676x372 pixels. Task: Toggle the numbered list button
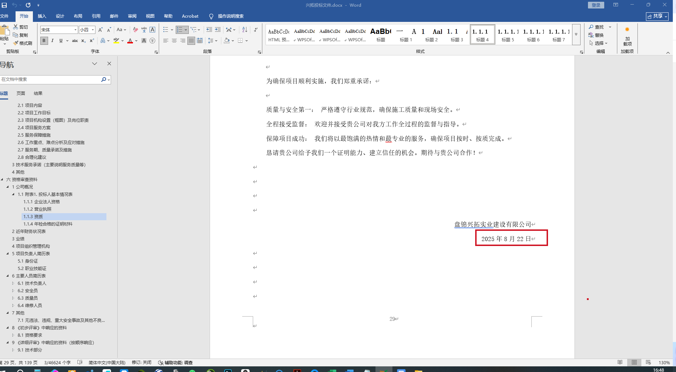180,30
